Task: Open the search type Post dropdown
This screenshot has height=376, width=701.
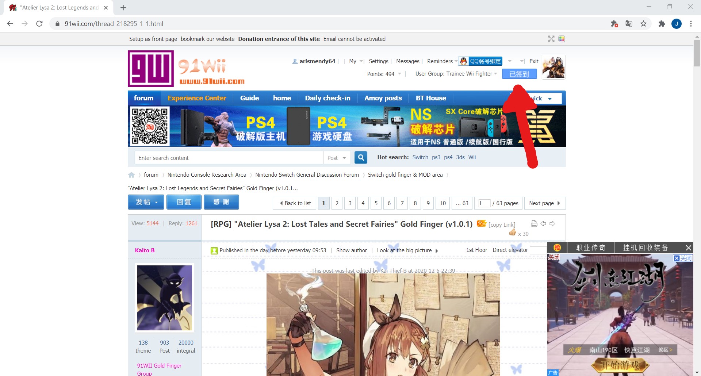Action: [x=337, y=158]
